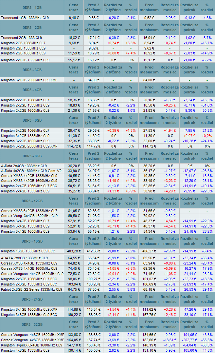Click the 182,66 € month-ago price cell

click(x=149, y=340)
